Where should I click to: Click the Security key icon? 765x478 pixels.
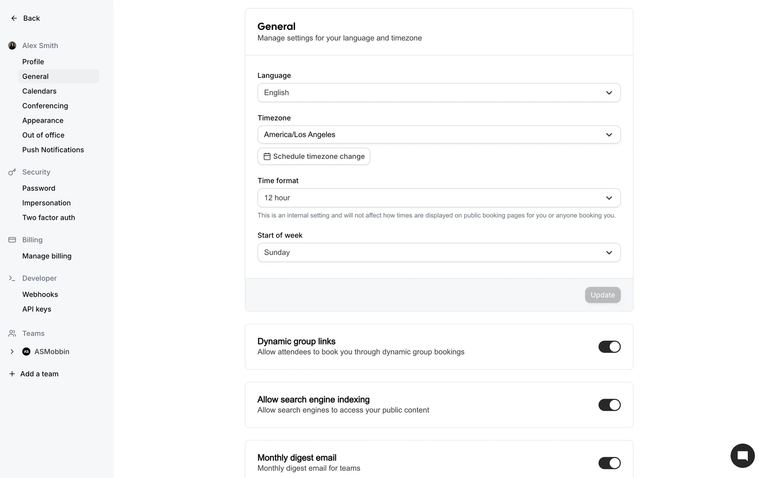(x=12, y=172)
